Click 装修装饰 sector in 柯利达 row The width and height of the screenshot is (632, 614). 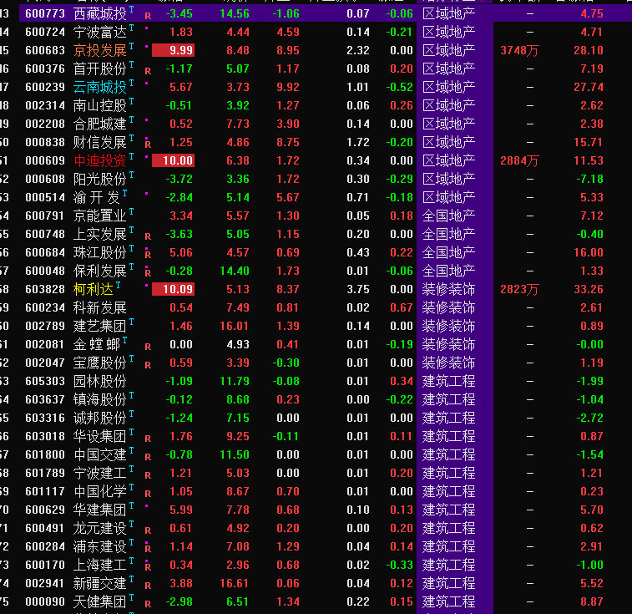pyautogui.click(x=448, y=289)
